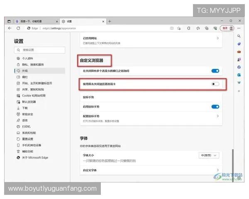The width and height of the screenshot is (249, 199).
Task: Open the tools briefcase icon in sidebar
Action: pyautogui.click(x=239, y=51)
